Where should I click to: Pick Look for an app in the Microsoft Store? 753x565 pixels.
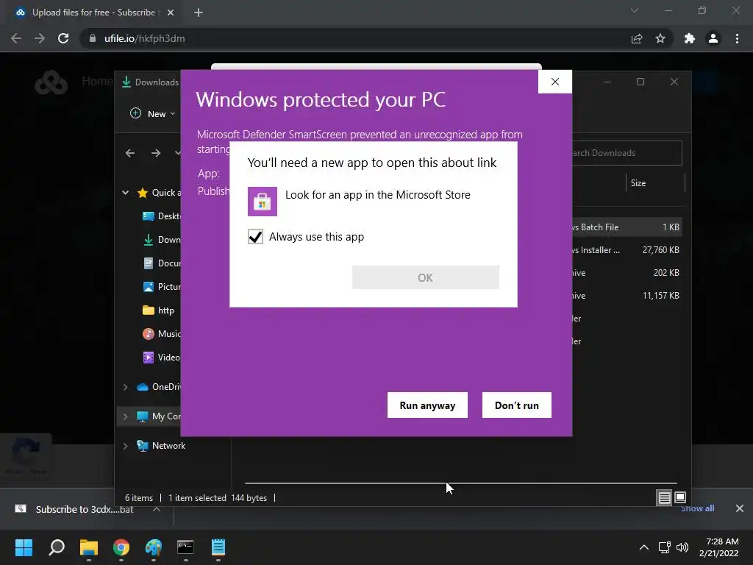[378, 194]
